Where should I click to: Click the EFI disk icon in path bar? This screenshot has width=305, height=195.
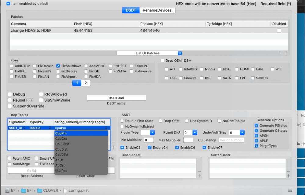(x=7, y=190)
